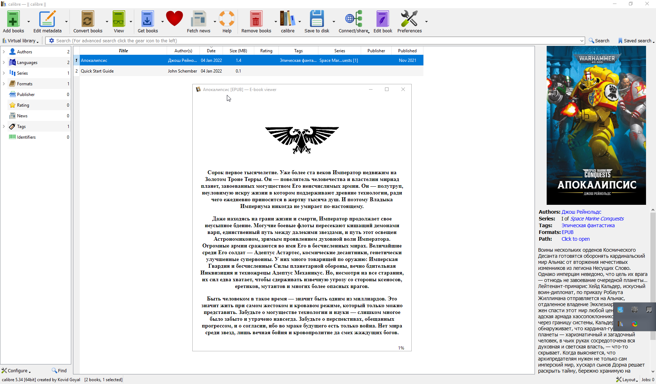The width and height of the screenshot is (656, 384).
Task: Open the Get books store icon
Action: coord(147,19)
